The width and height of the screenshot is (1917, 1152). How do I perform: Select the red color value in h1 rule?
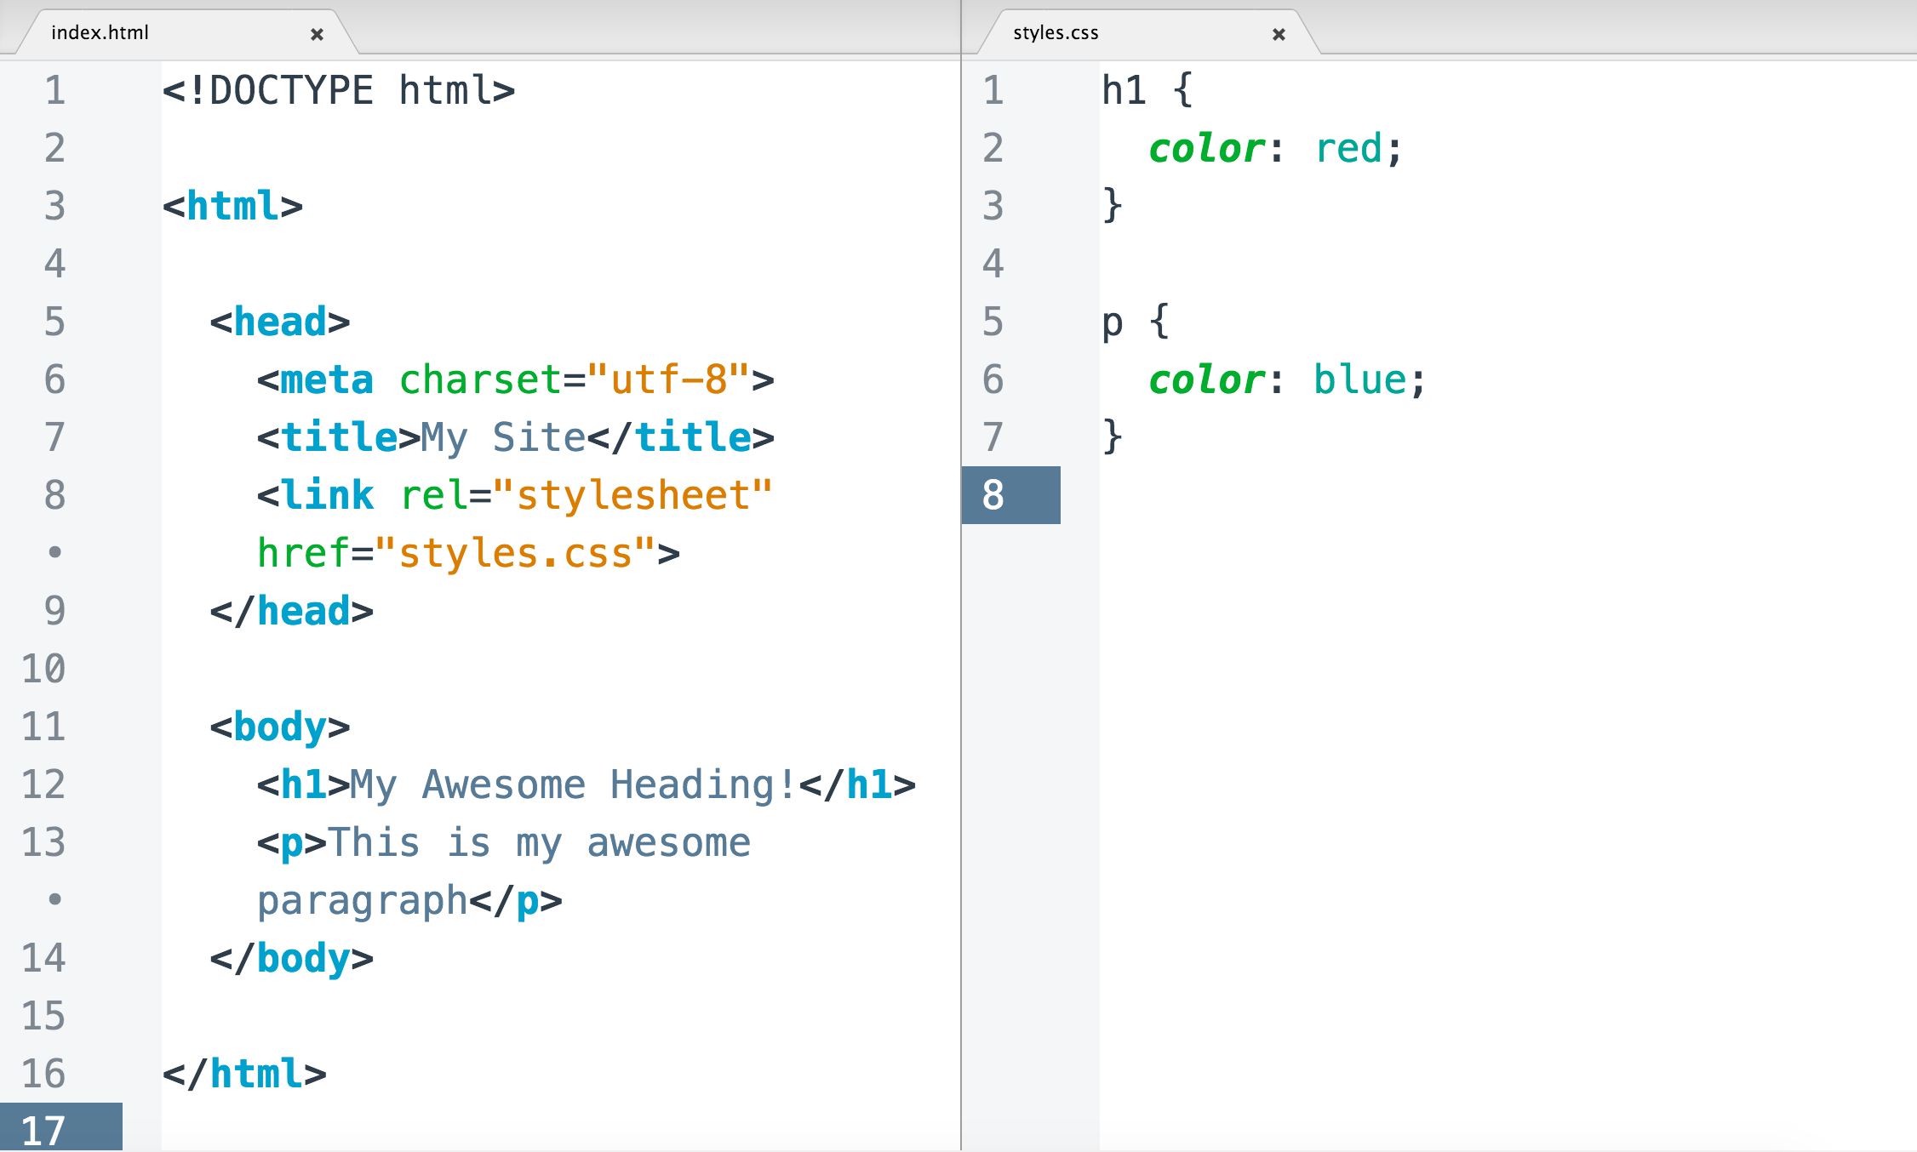pyautogui.click(x=1348, y=149)
